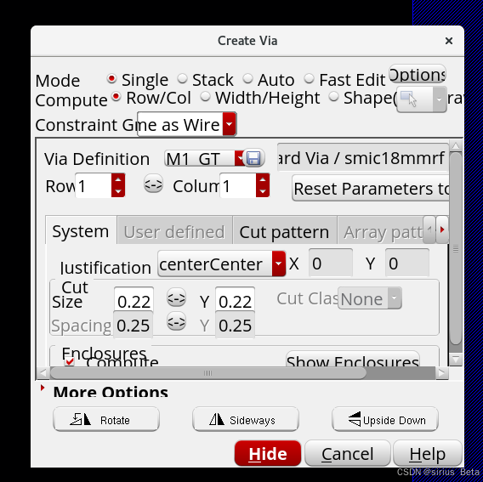Click the horizontal scrollbar thumb
This screenshot has height=482, width=483.
click(x=208, y=373)
